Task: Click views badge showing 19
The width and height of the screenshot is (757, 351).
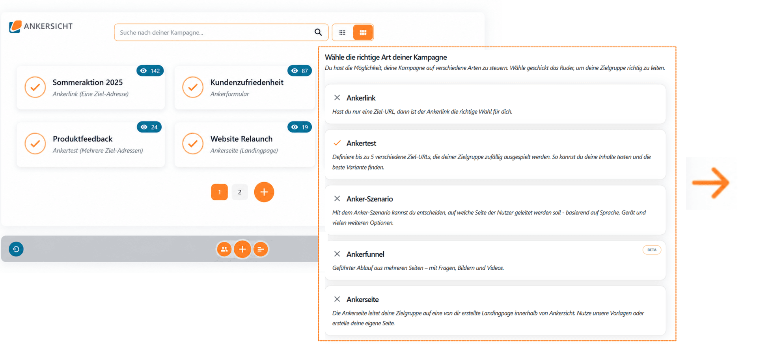Action: pyautogui.click(x=300, y=127)
